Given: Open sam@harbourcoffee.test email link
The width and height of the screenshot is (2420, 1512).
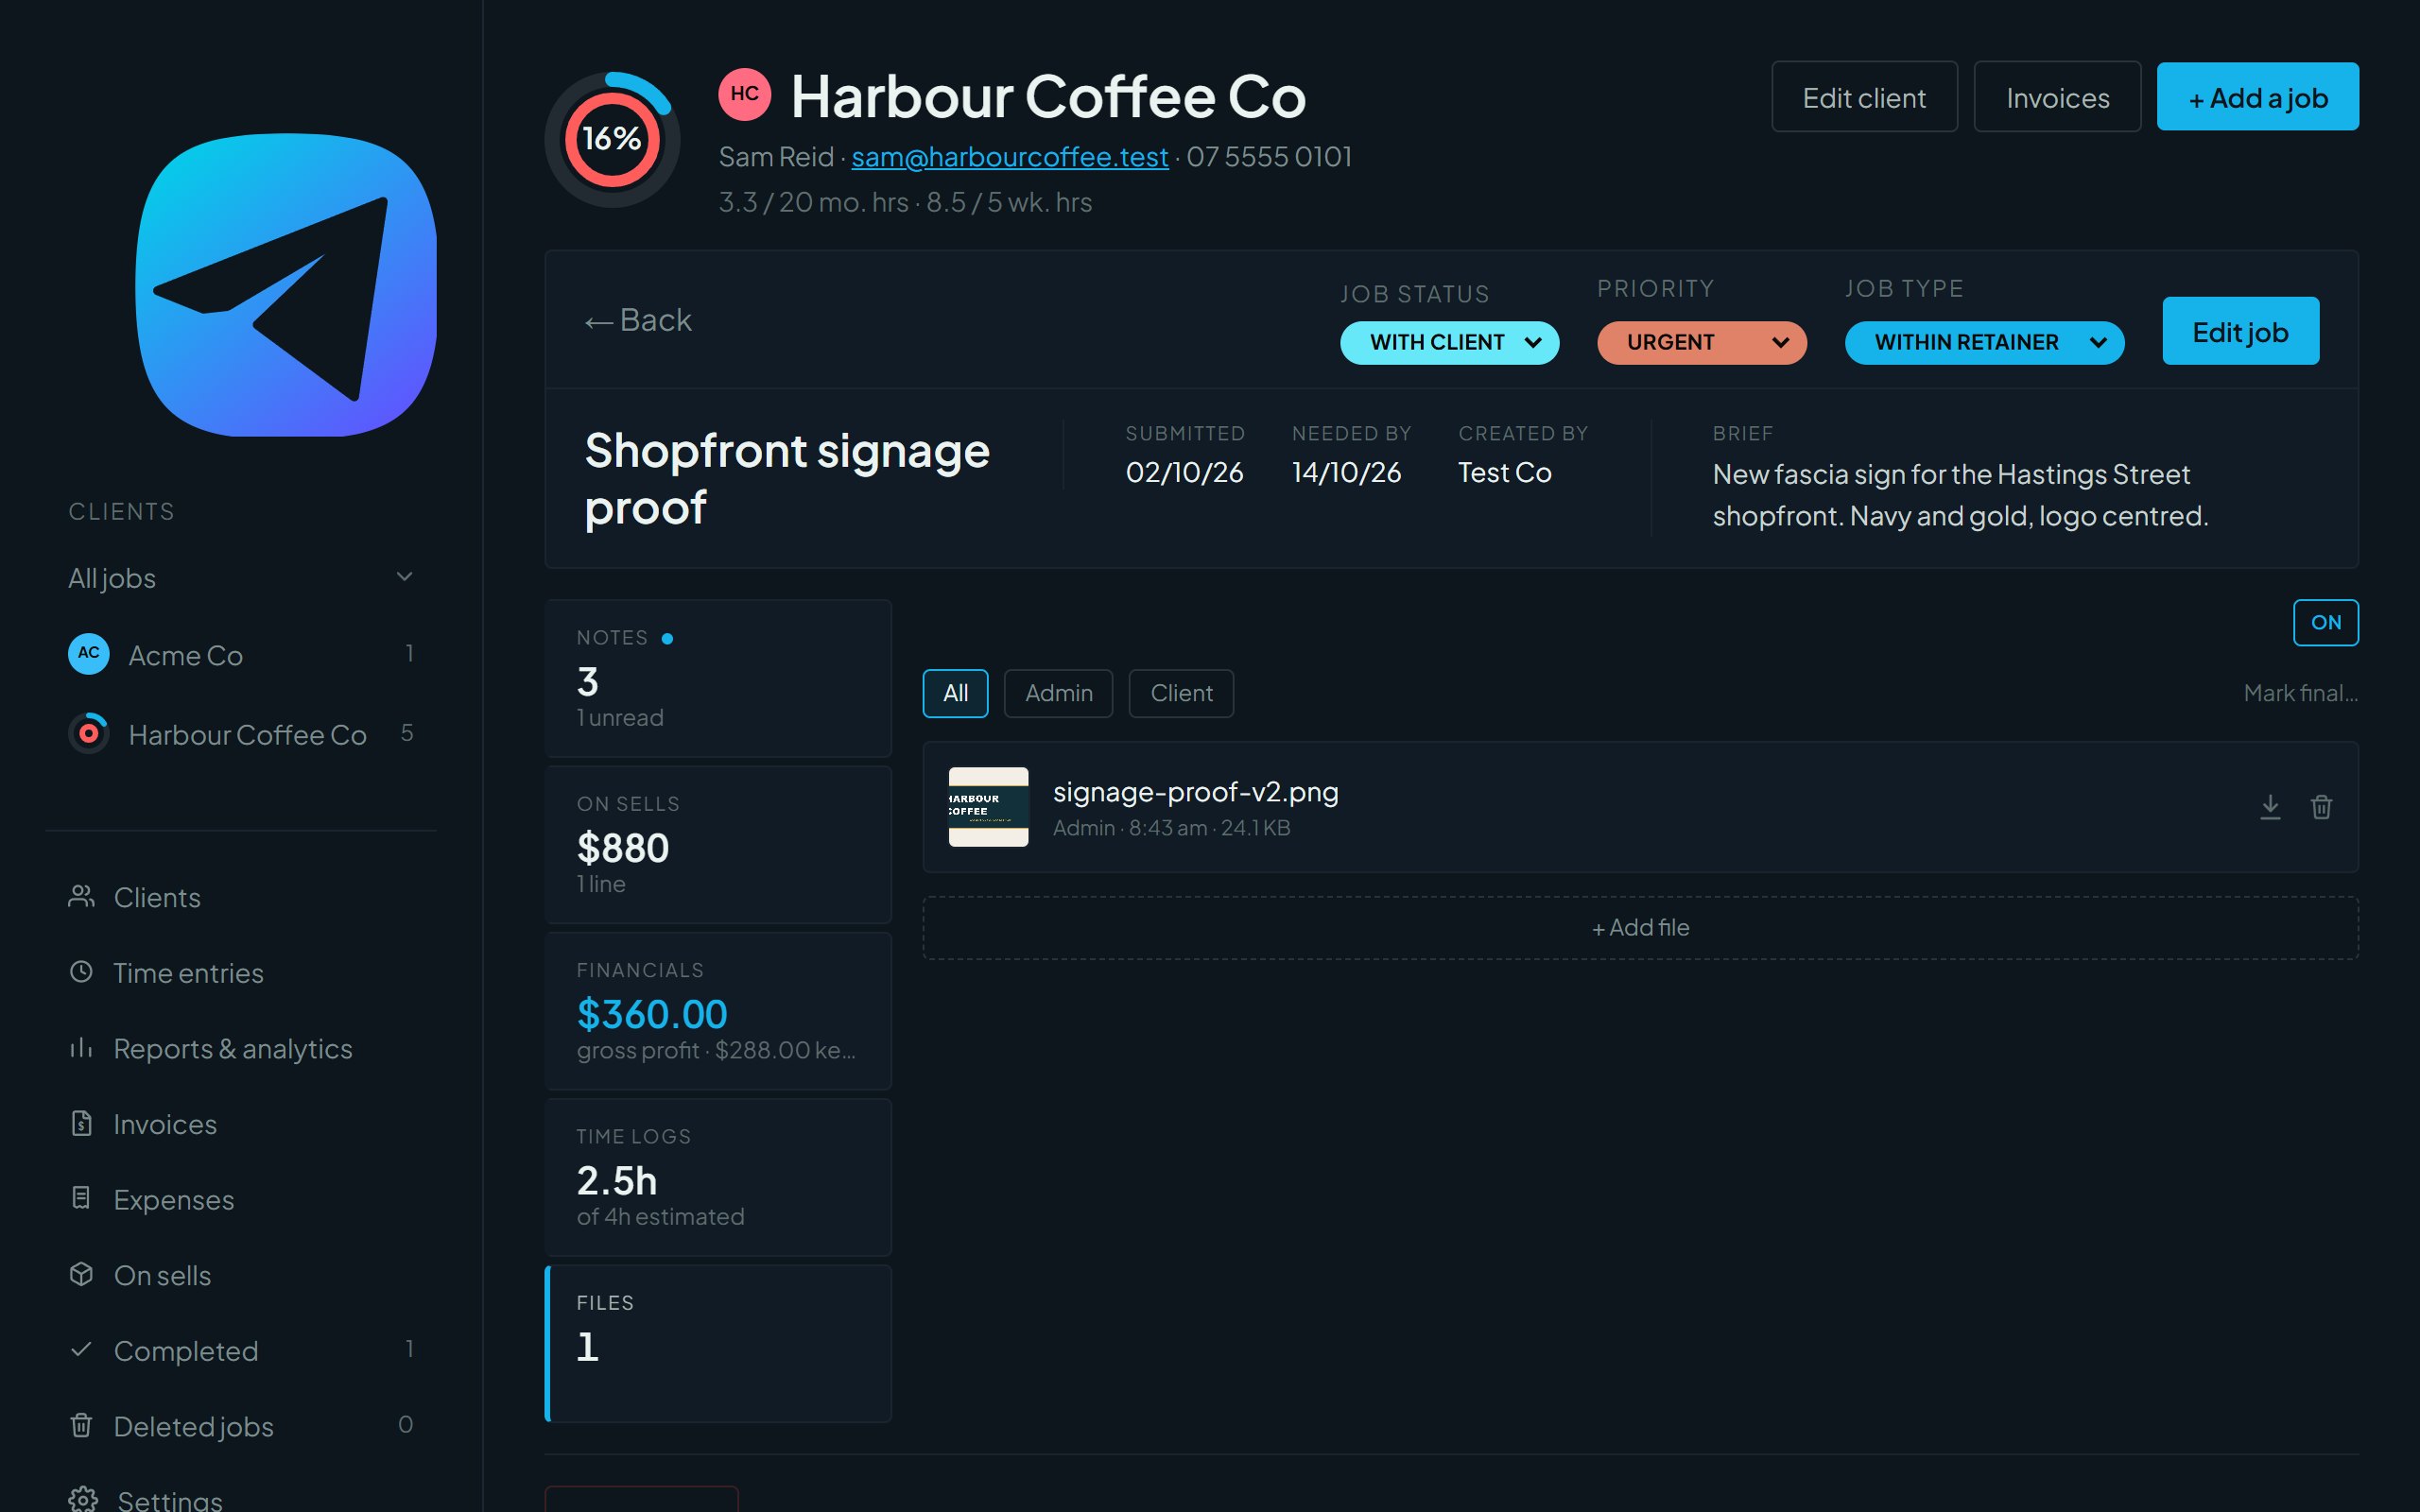Looking at the screenshot, I should 1009,157.
